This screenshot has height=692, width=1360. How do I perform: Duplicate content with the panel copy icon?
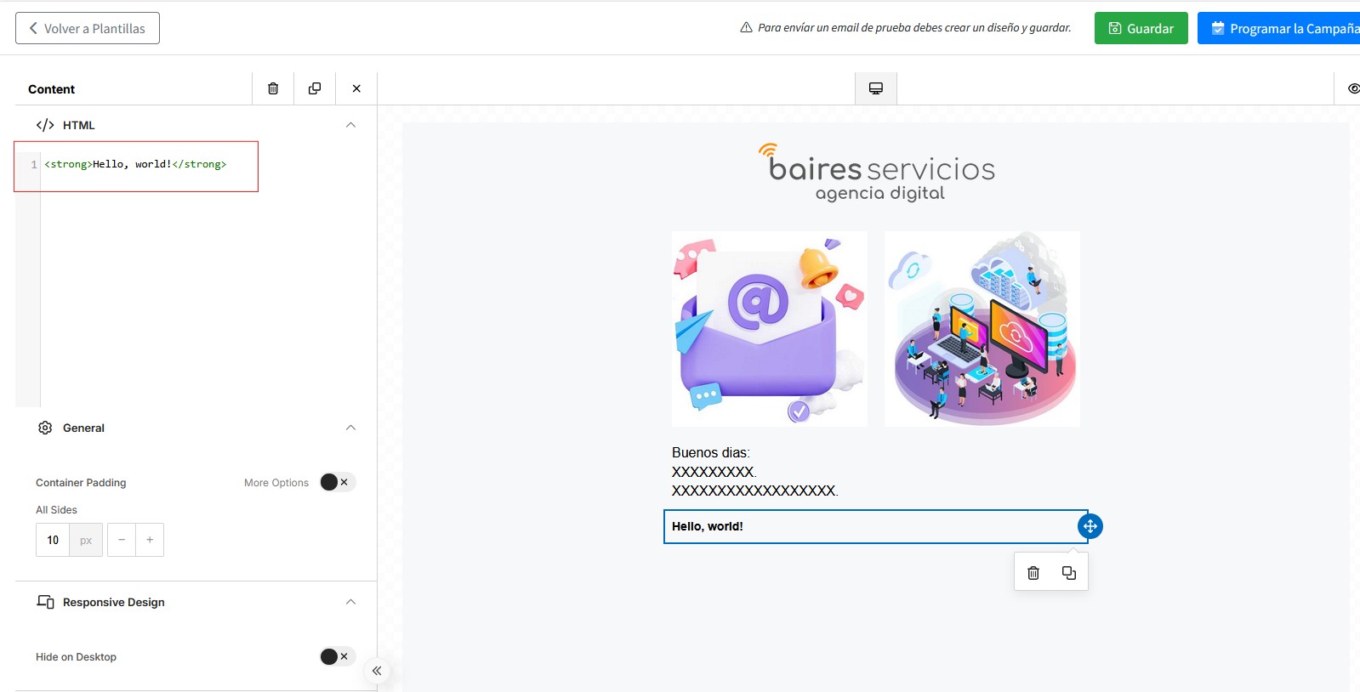(315, 88)
